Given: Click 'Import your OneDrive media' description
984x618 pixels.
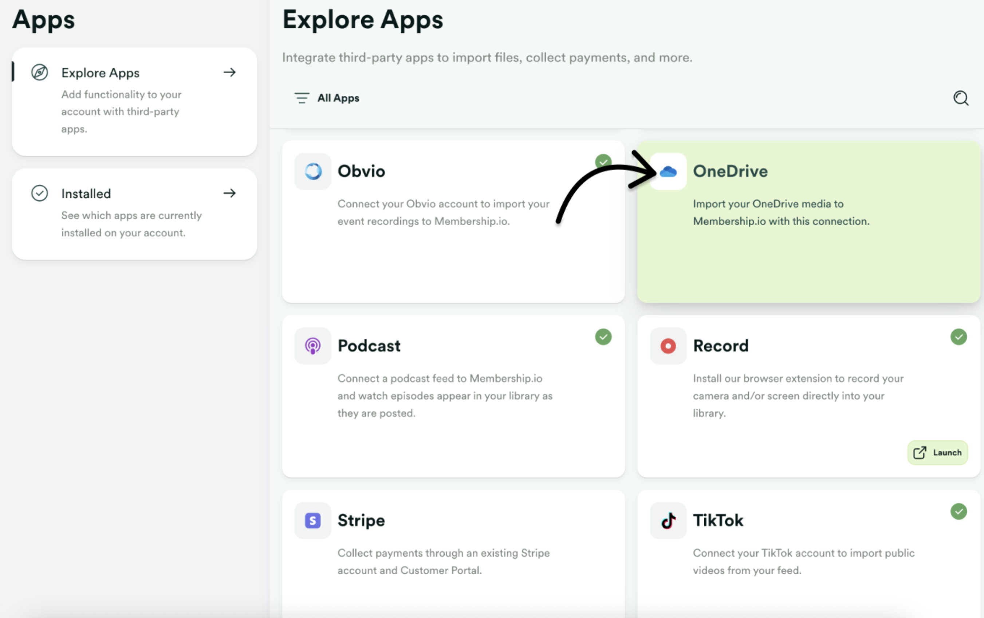Looking at the screenshot, I should (x=781, y=212).
